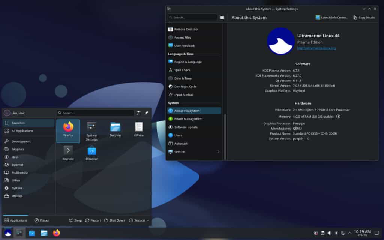Open the Internet category
The image size is (384, 240).
coord(28,165)
